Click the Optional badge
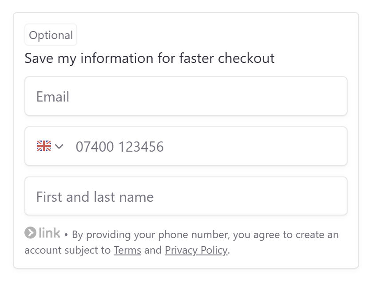 51,35
